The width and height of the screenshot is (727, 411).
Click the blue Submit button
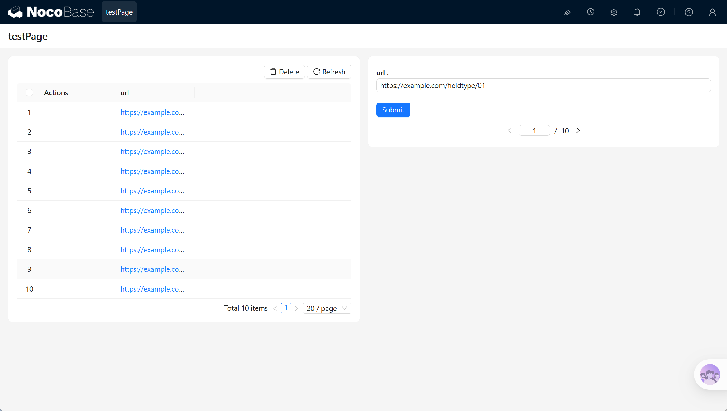coord(393,110)
